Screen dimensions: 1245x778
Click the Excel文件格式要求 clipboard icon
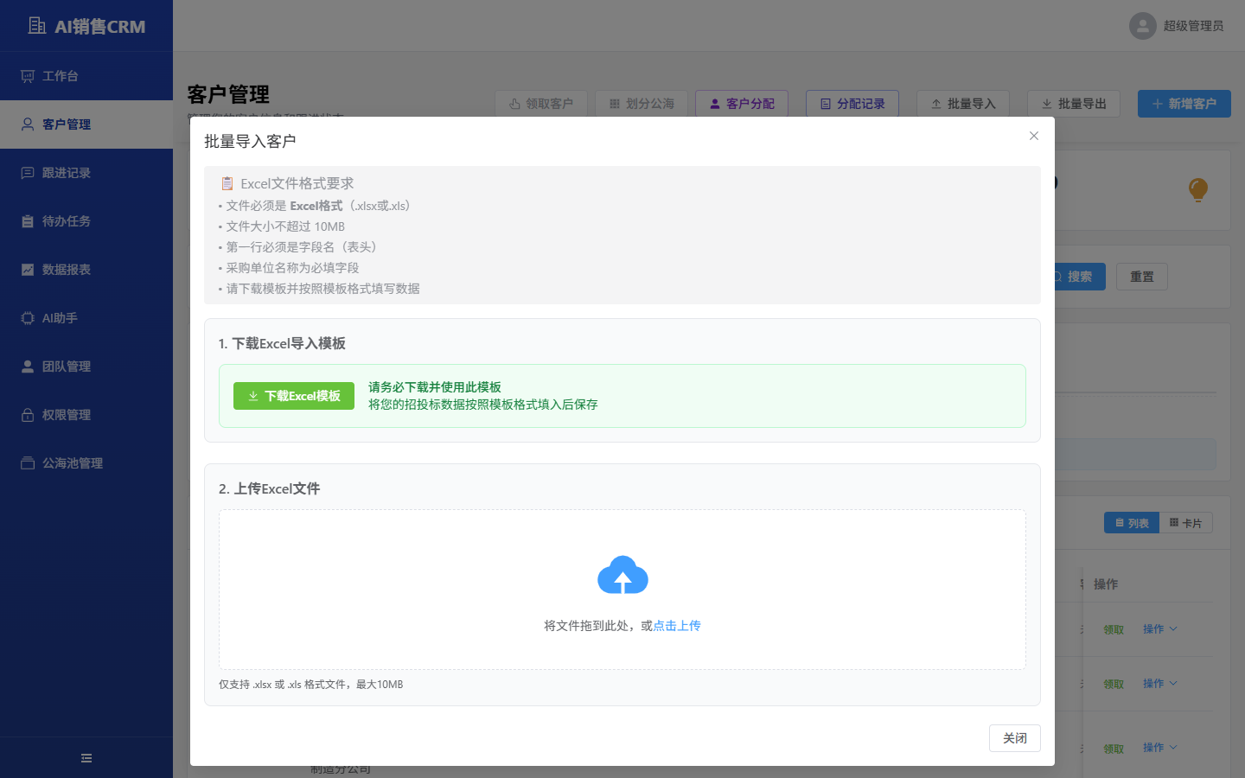click(227, 183)
